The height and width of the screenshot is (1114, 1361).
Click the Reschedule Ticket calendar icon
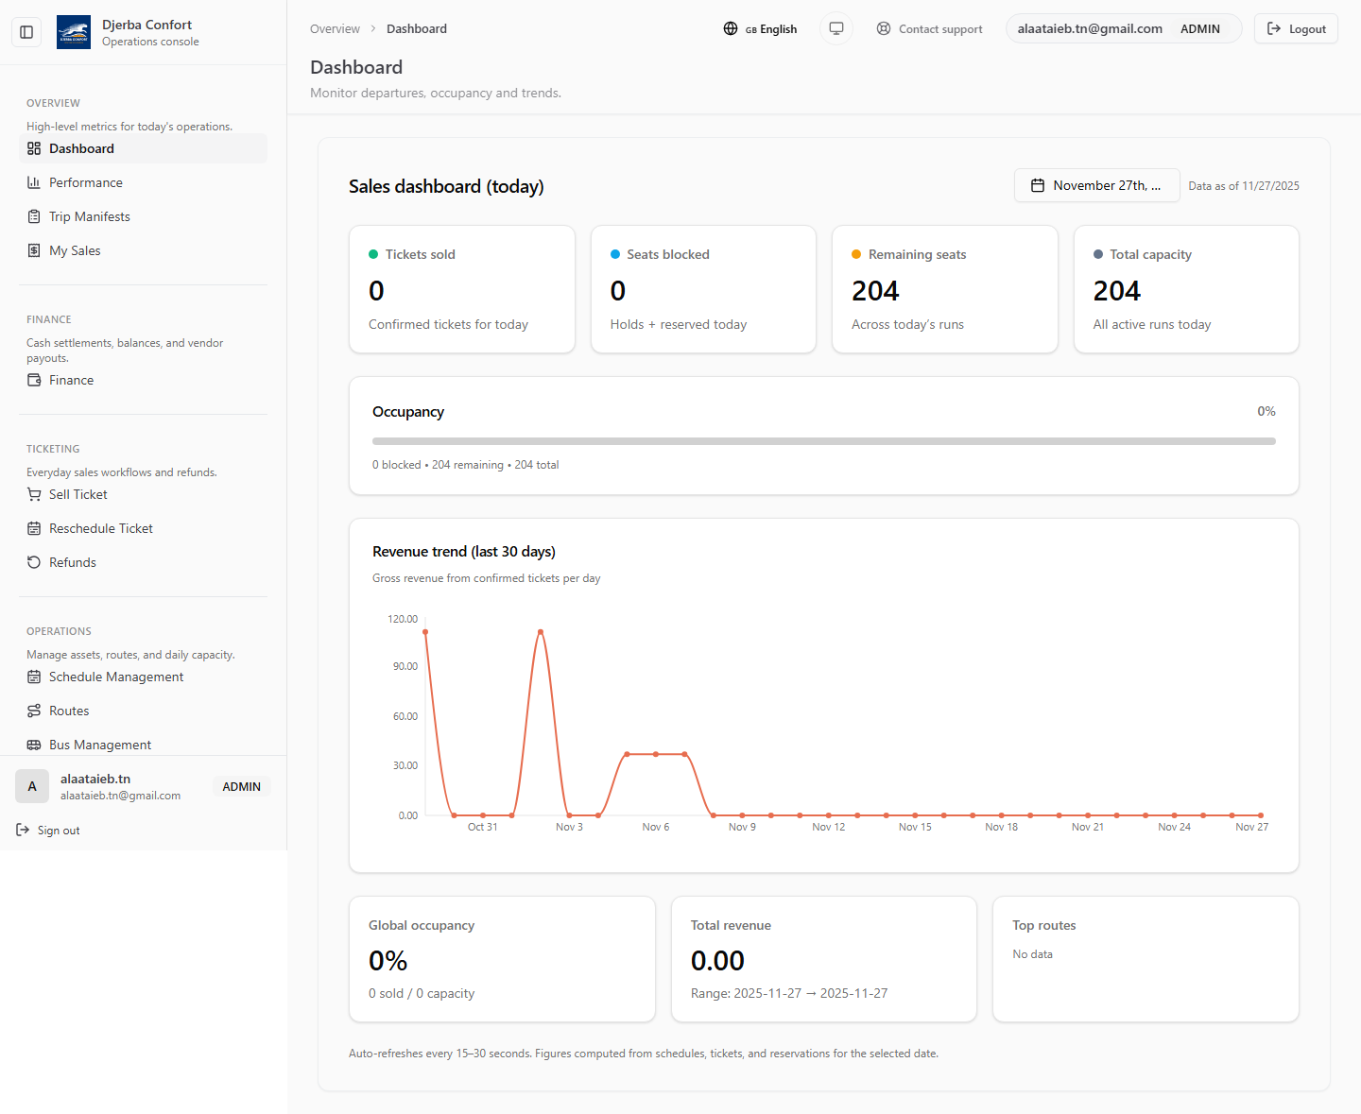(34, 528)
